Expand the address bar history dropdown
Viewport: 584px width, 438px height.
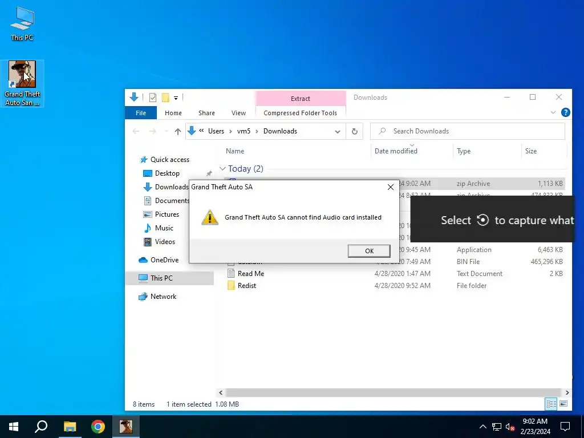337,132
